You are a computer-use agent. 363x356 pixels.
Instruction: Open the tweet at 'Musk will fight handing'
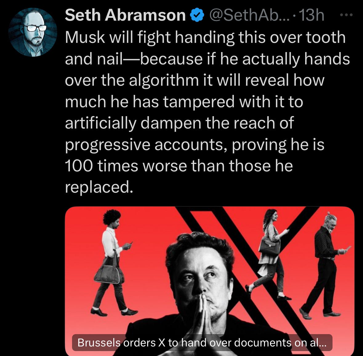pos(205,37)
